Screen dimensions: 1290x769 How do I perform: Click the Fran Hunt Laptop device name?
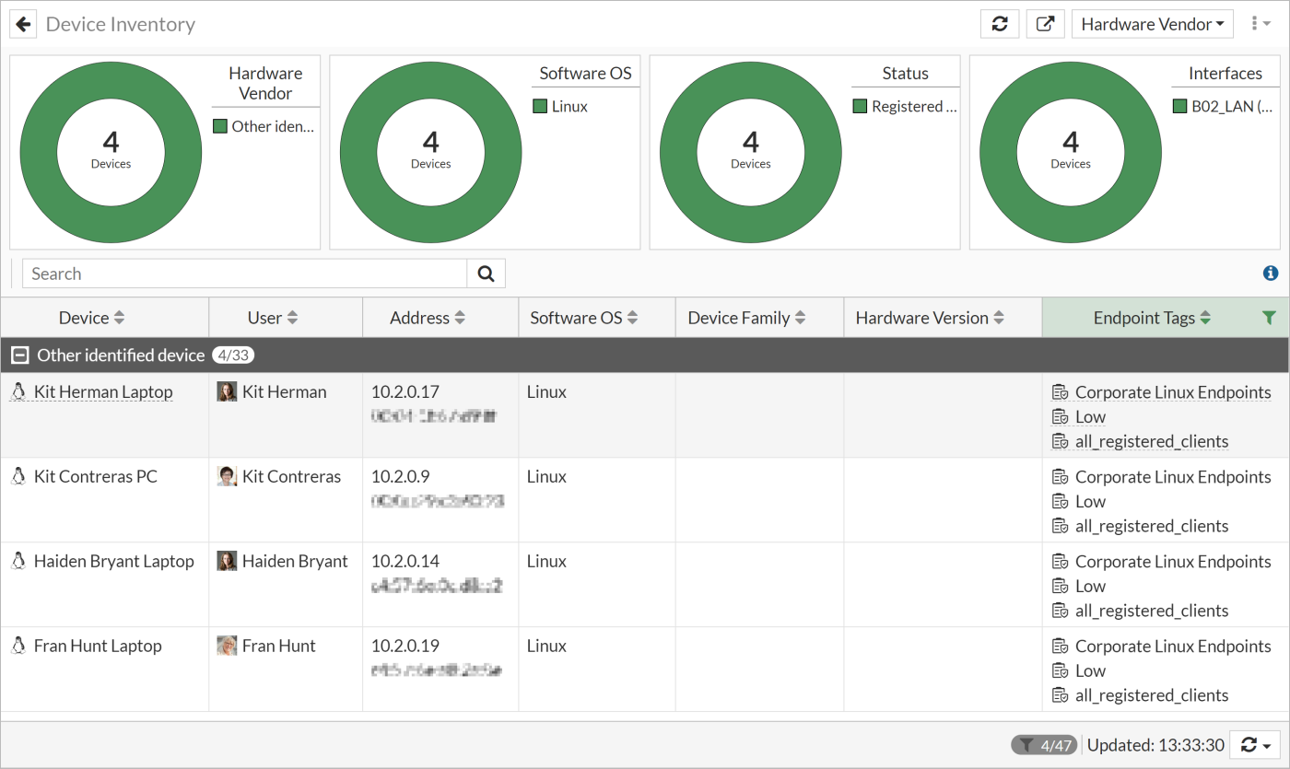click(98, 647)
